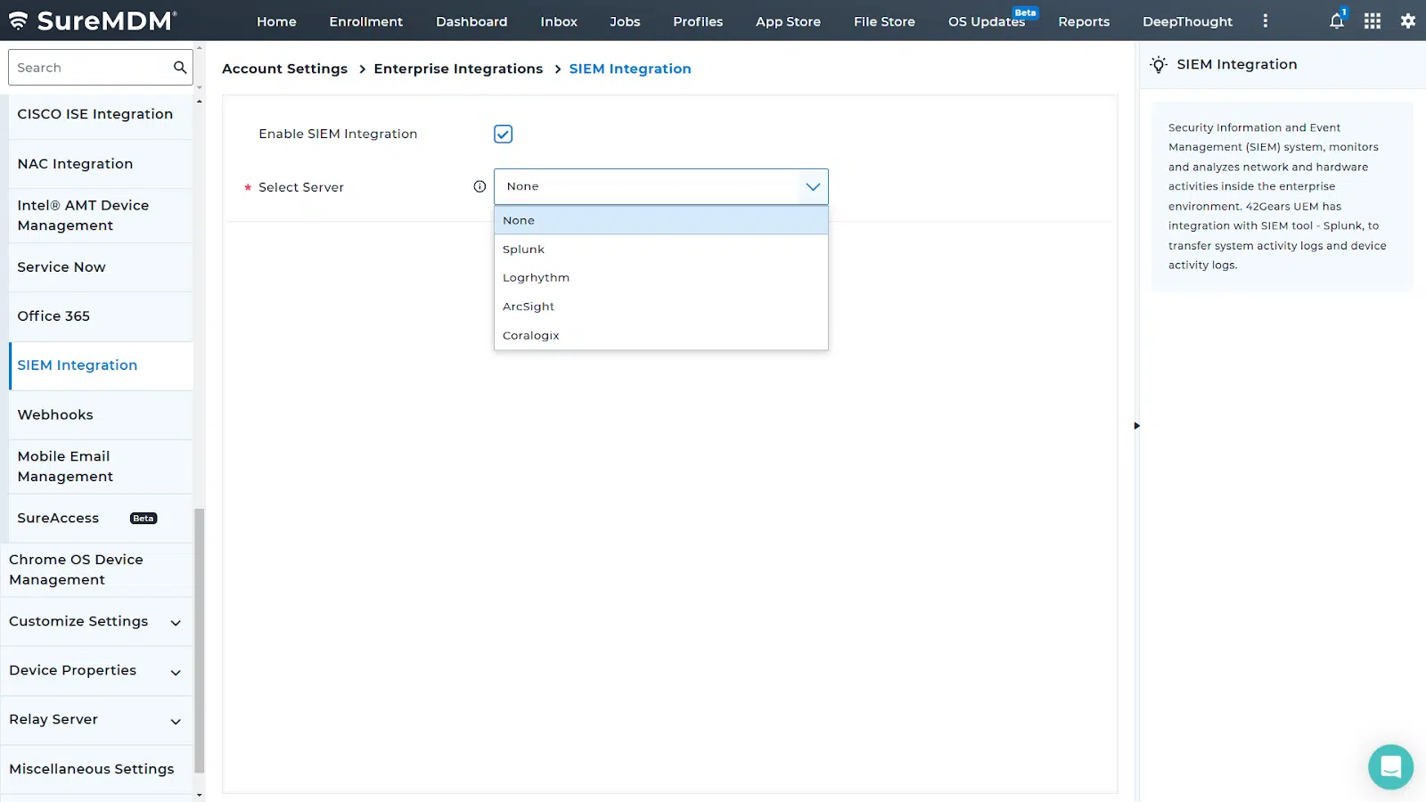Click sidebar scroll down arrow

(199, 795)
